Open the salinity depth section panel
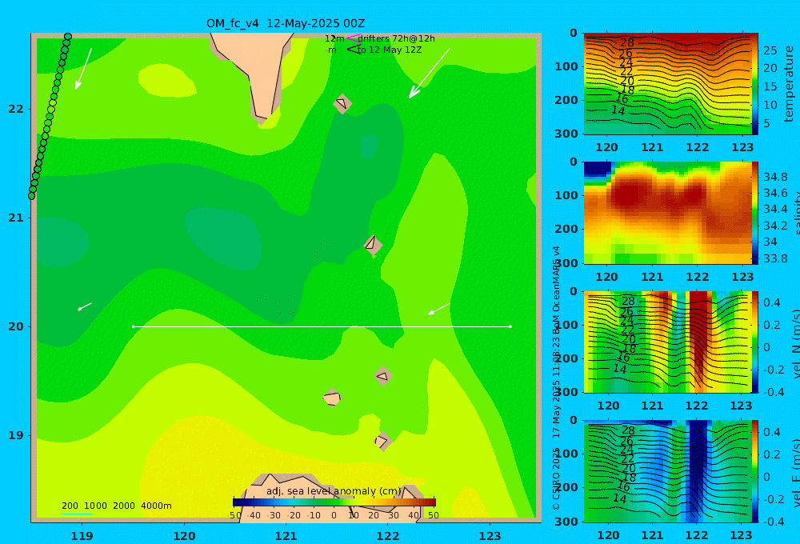This screenshot has width=800, height=544. 667,214
